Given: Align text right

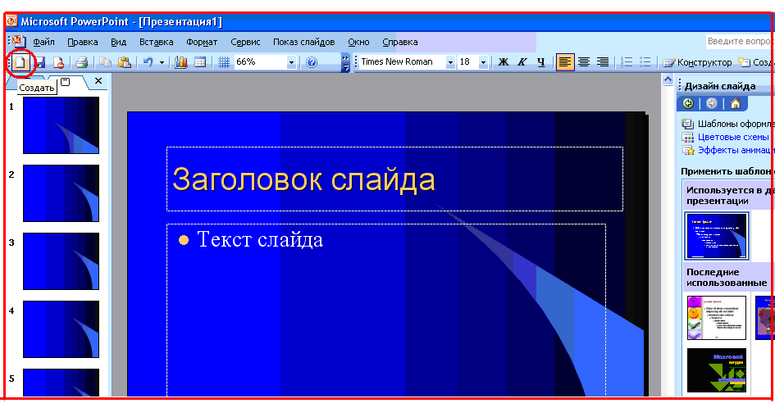Looking at the screenshot, I should (x=603, y=62).
